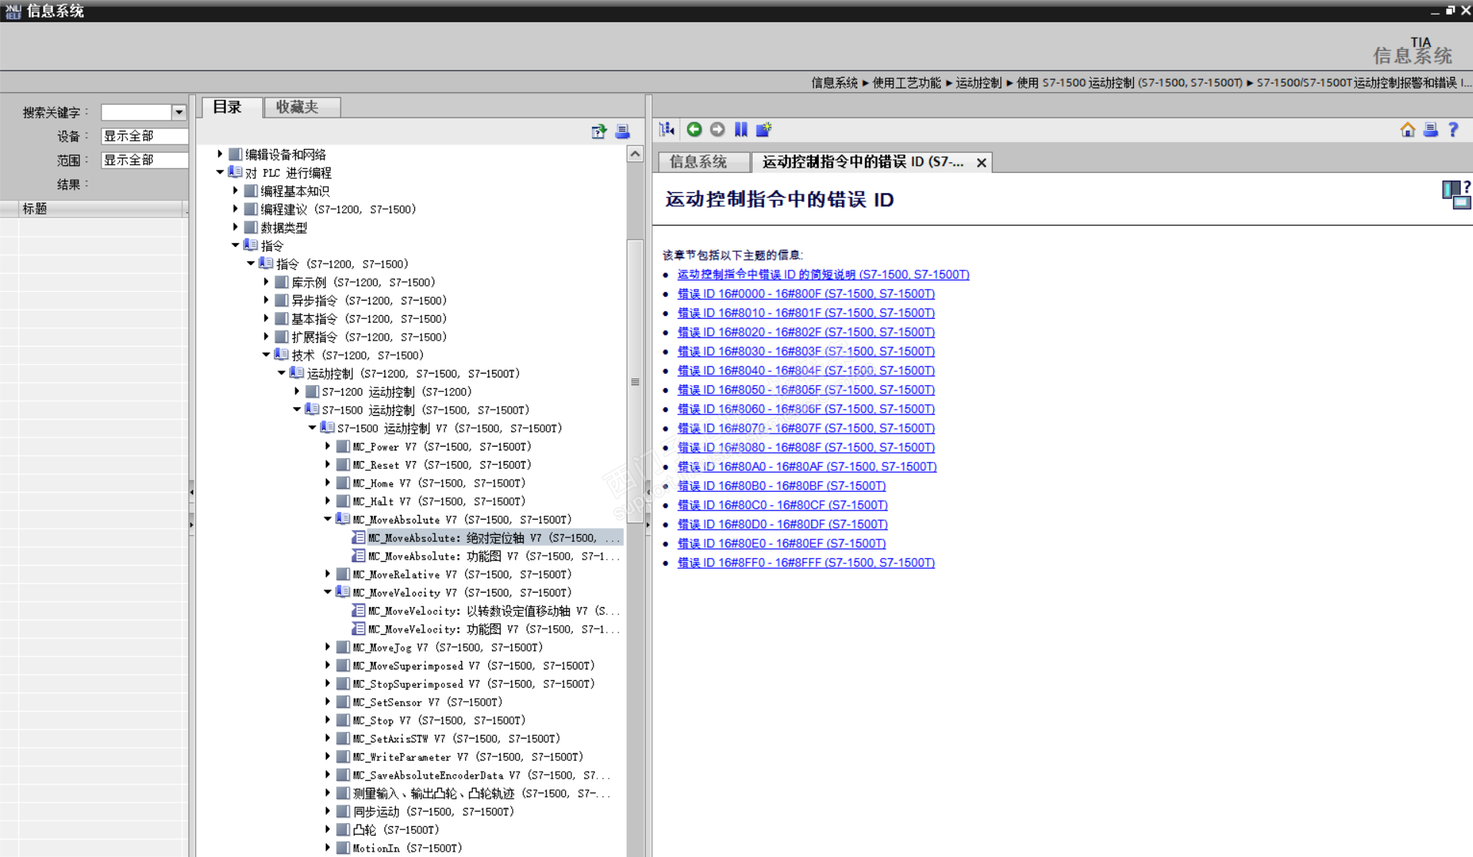Click the closed book icon beside 数据类型
Viewport: 1473px width, 857px height.
251,227
